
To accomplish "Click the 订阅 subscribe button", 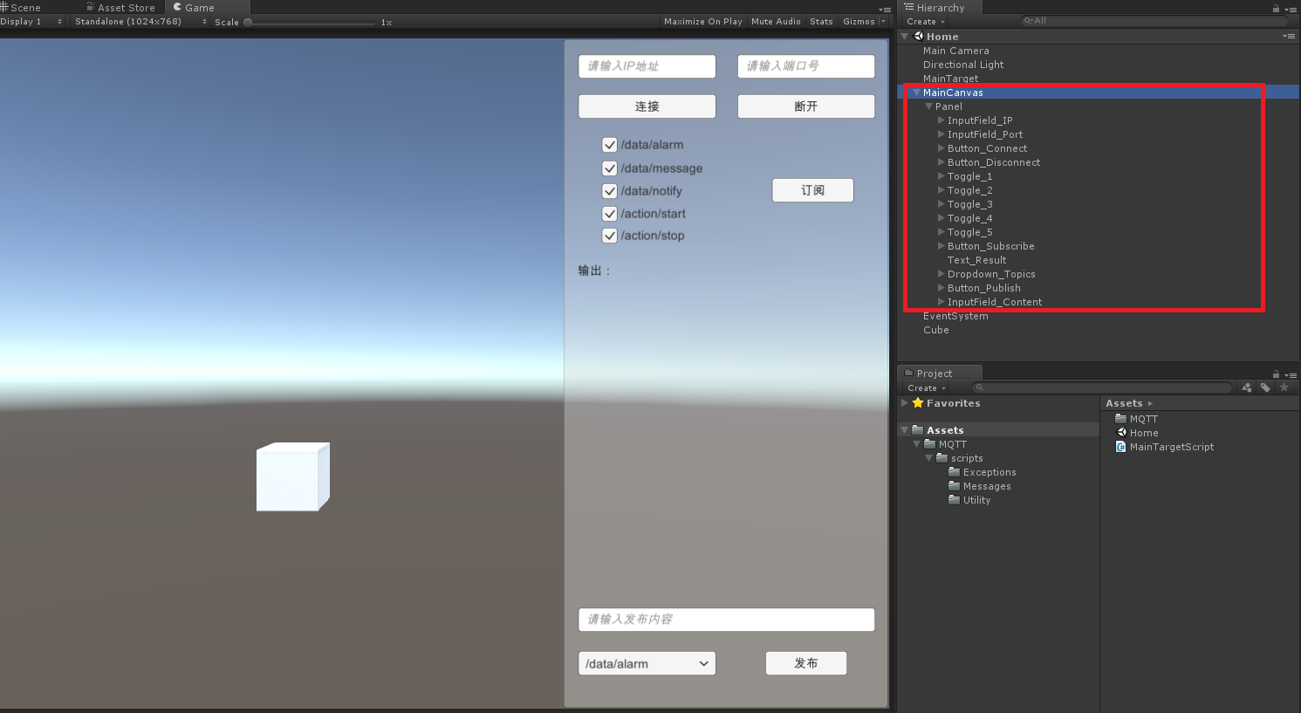I will (x=811, y=189).
